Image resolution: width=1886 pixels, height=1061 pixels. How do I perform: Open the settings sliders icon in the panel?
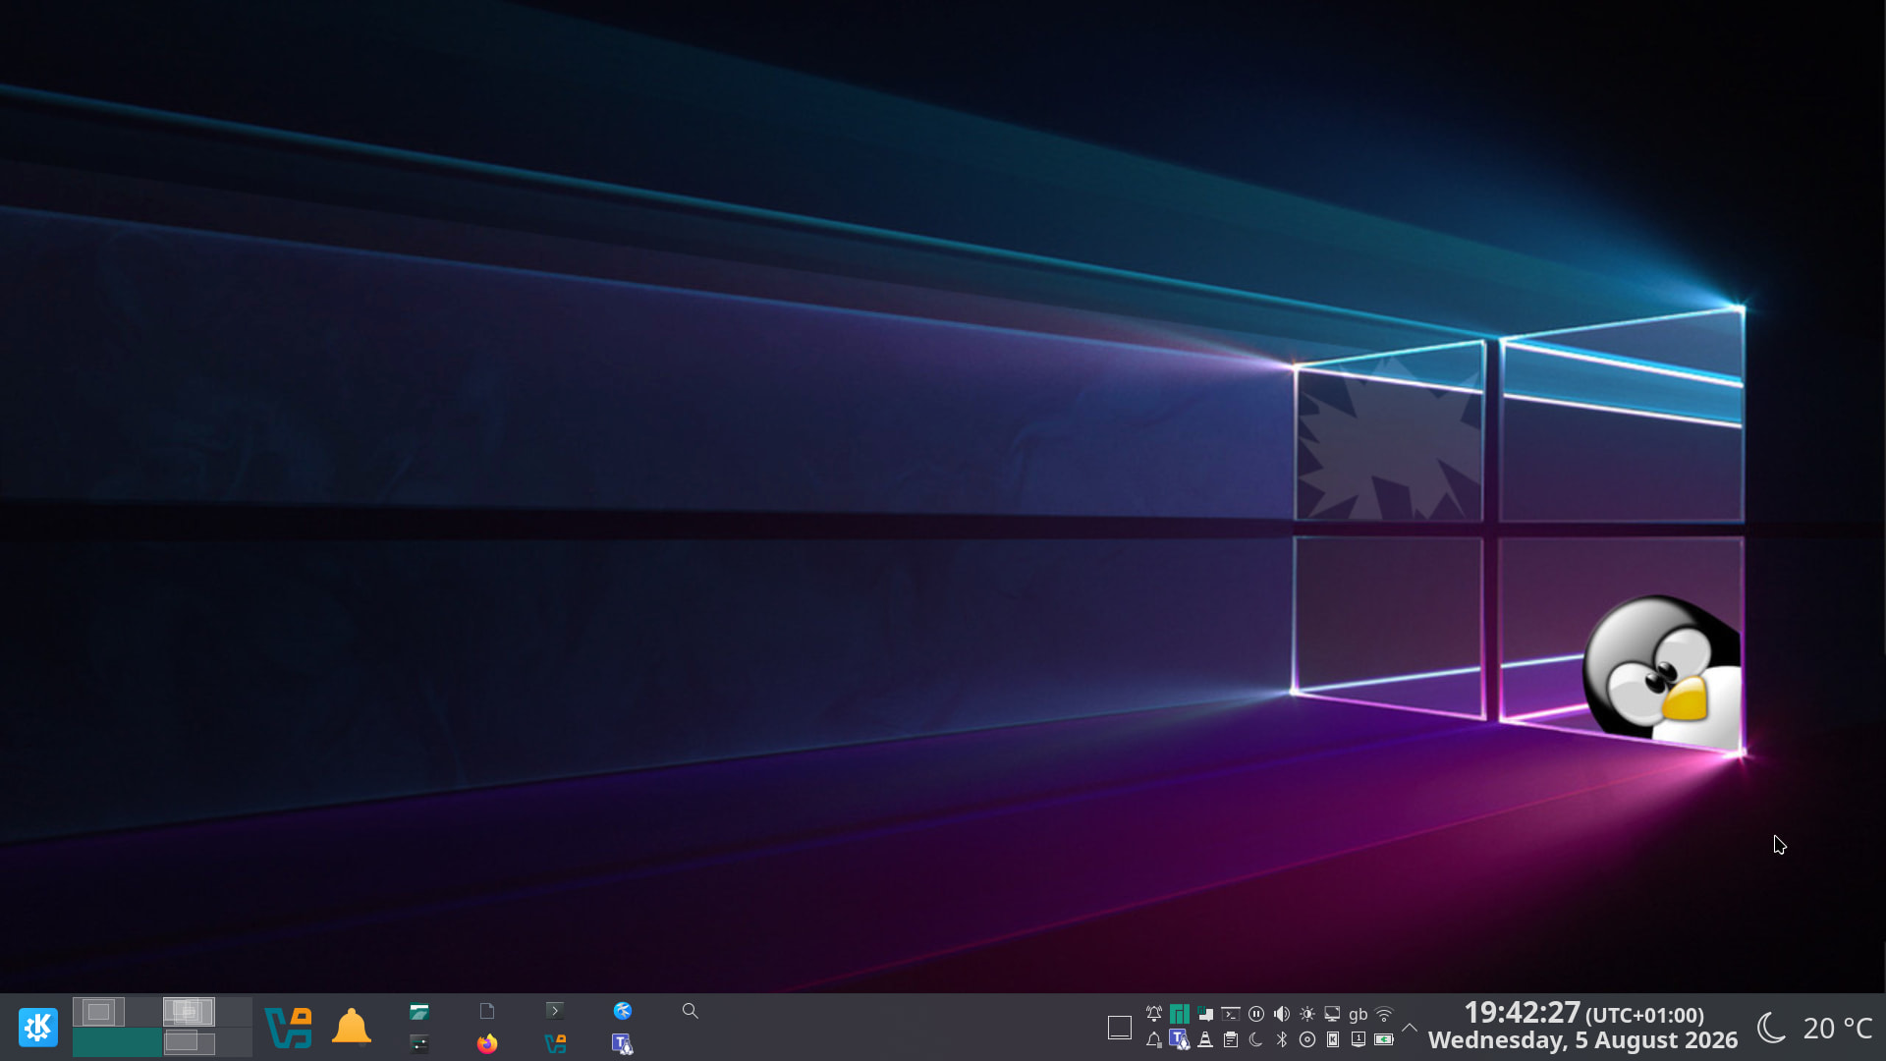(419, 1043)
